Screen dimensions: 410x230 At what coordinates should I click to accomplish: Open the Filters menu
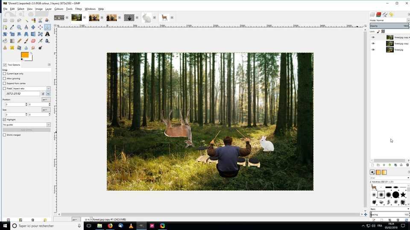(x=79, y=9)
